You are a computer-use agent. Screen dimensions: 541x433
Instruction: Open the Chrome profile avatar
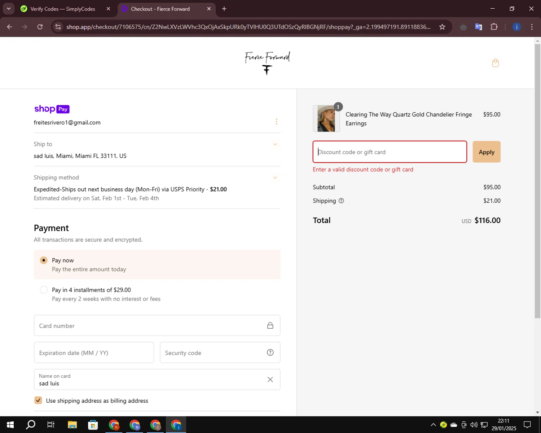[516, 27]
